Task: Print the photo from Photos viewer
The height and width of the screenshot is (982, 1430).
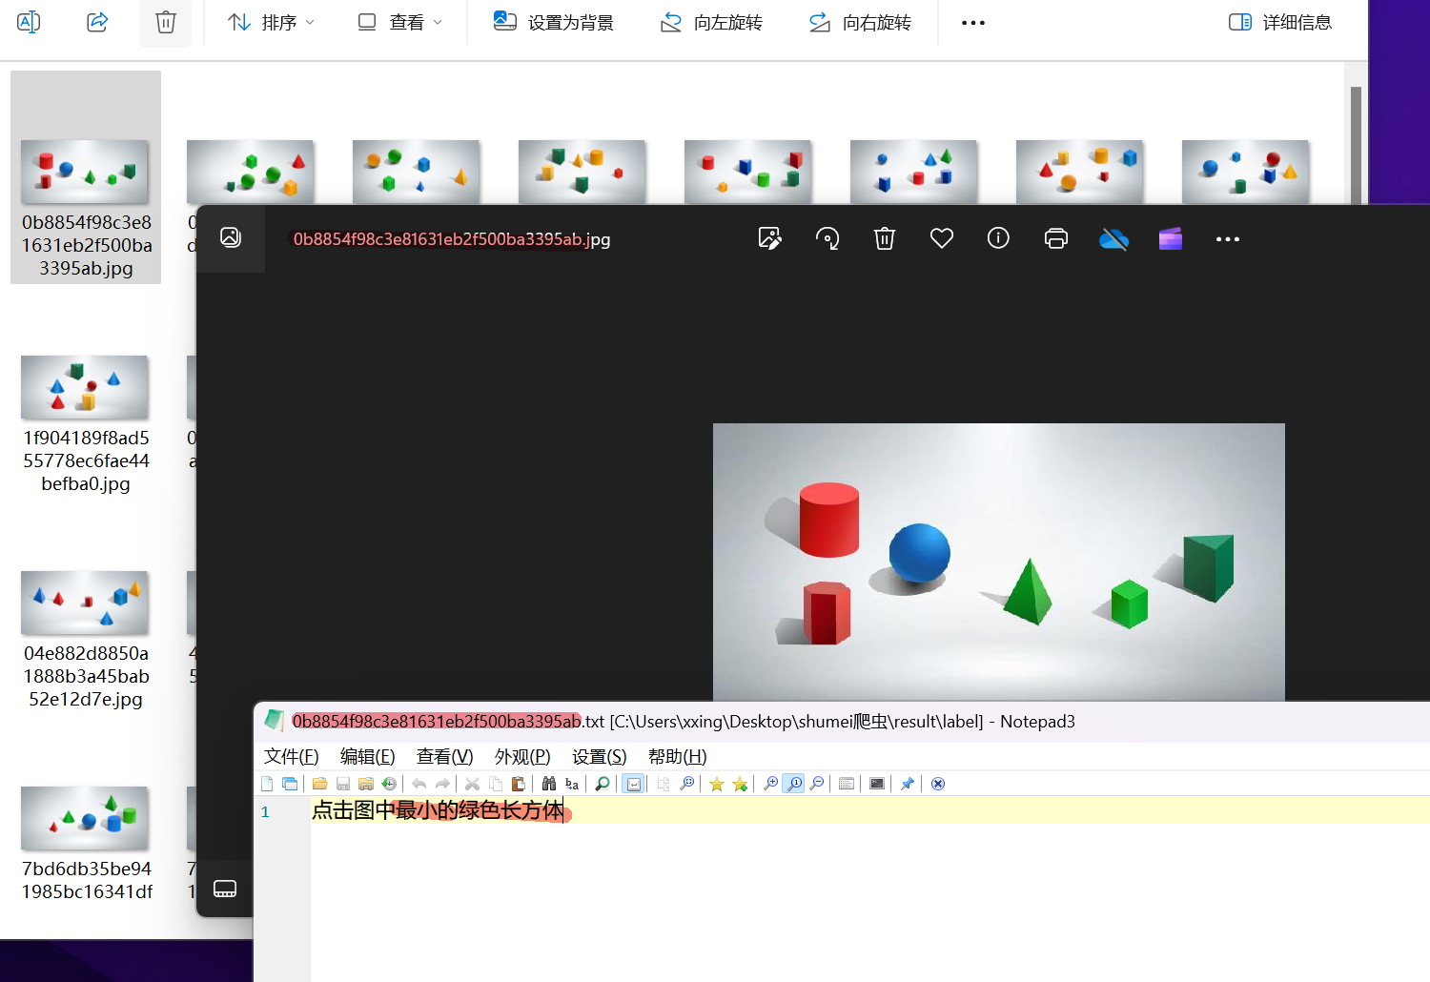Action: 1056,238
